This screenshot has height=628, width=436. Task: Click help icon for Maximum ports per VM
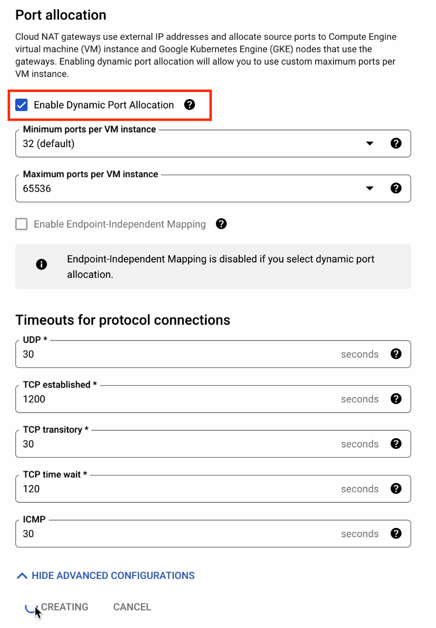click(396, 188)
